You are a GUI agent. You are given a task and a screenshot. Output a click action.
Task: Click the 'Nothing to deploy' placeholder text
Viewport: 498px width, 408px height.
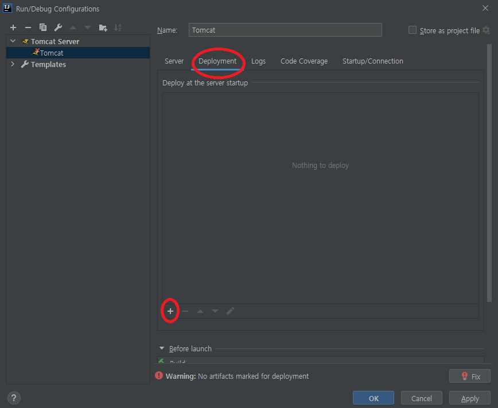click(321, 165)
